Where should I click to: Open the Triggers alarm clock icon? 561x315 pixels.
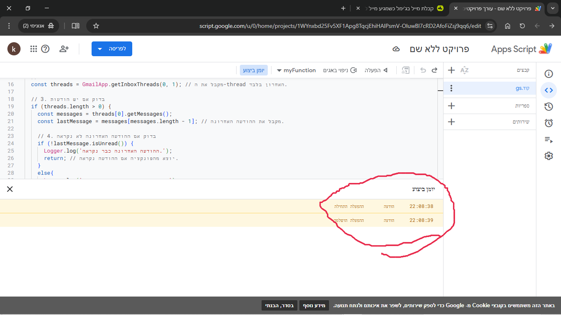[549, 123]
